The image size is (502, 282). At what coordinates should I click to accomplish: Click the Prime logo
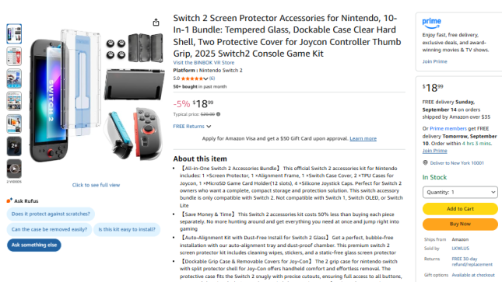pyautogui.click(x=431, y=23)
